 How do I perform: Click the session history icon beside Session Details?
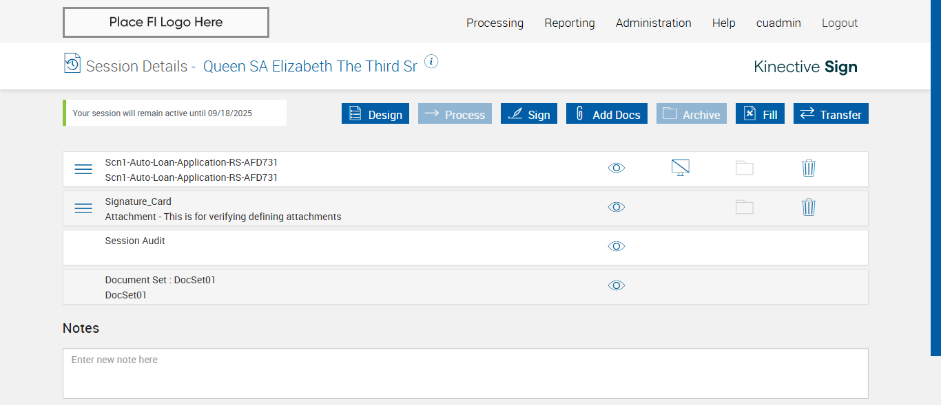coord(72,63)
